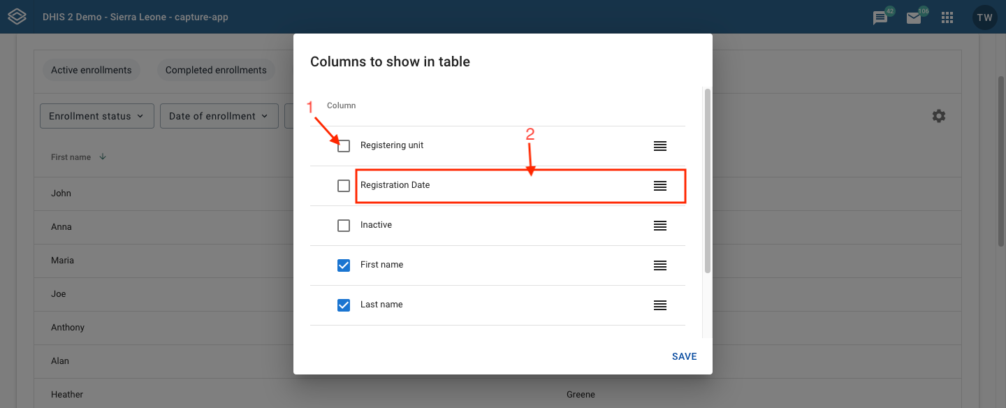Click the 'Registering unit' column label
This screenshot has height=408, width=1006.
point(392,145)
